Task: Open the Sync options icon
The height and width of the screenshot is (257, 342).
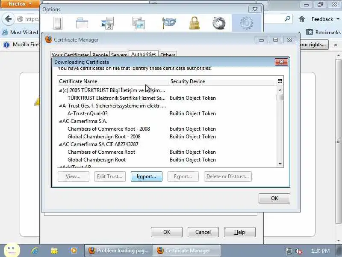Action: 219,23
